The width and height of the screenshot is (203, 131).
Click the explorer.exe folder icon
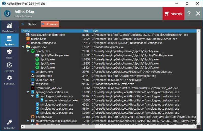point(28,47)
